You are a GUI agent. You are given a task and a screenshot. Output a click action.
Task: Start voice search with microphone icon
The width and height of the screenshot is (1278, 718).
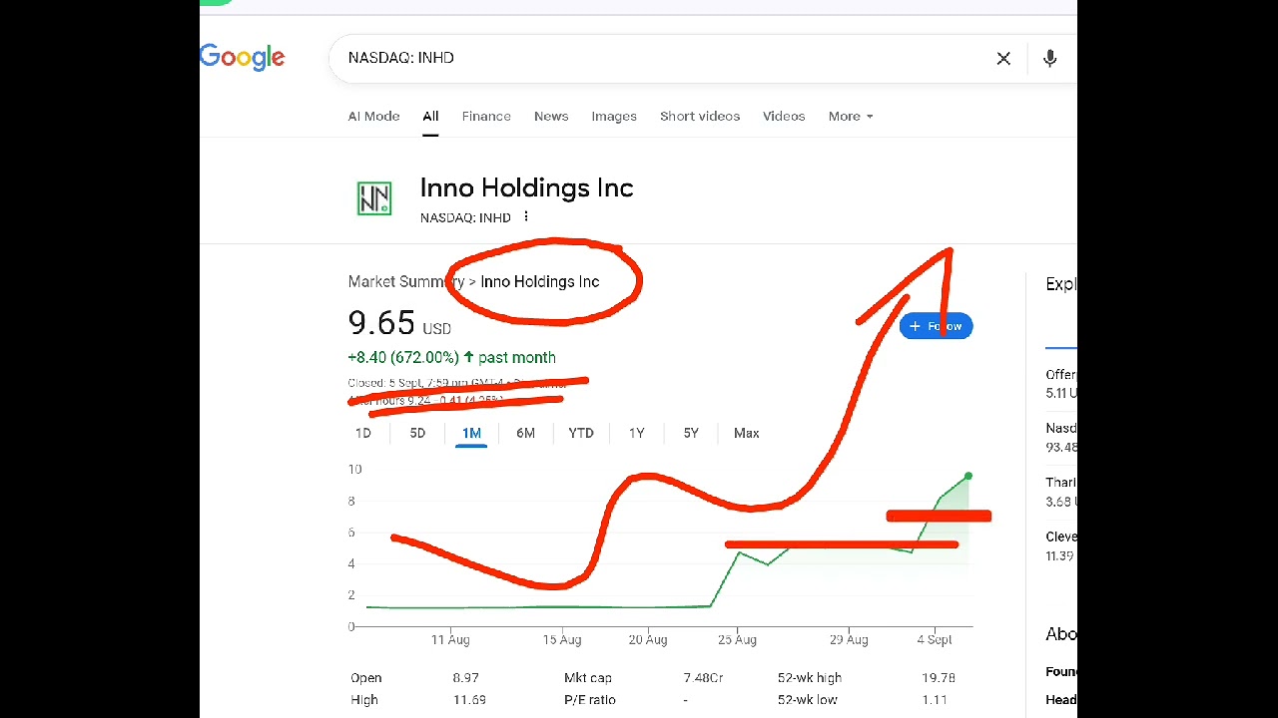(x=1049, y=58)
